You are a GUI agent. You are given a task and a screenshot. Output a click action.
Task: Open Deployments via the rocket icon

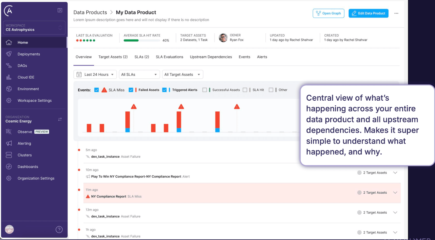pos(9,54)
